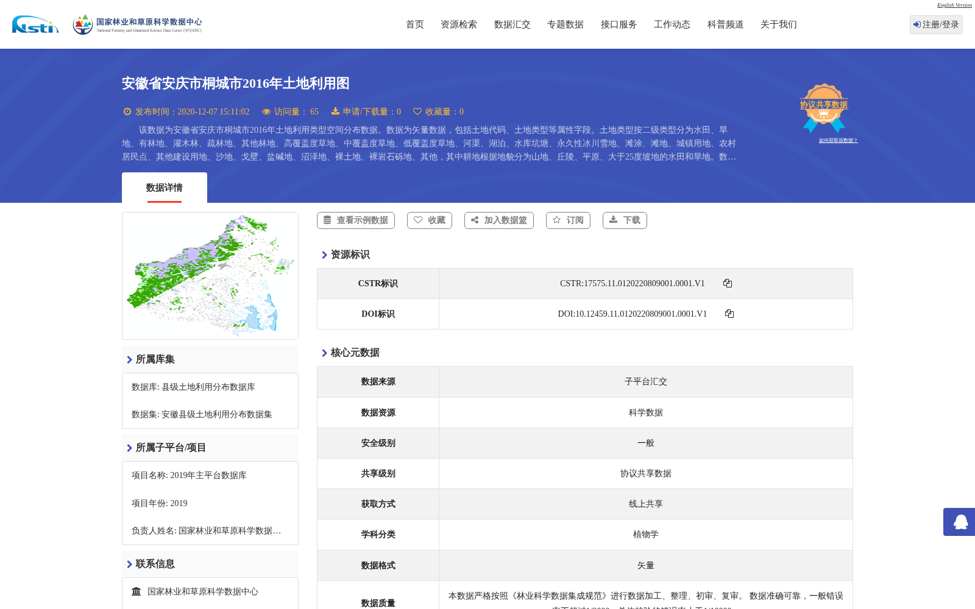Open the 如何获取该数据 help link
The image size is (975, 609).
tap(838, 141)
